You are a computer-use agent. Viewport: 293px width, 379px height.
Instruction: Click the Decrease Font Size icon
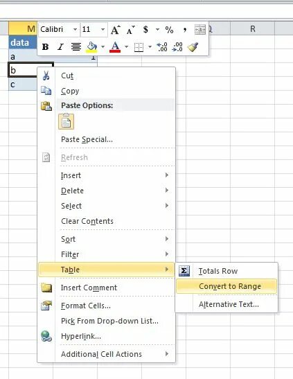coord(131,30)
